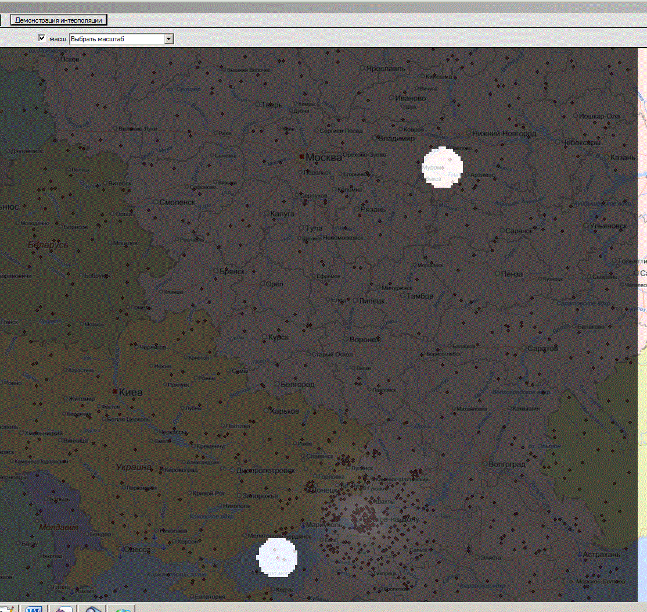Click the Сергиев Посад city label
The image size is (647, 612).
341,131
